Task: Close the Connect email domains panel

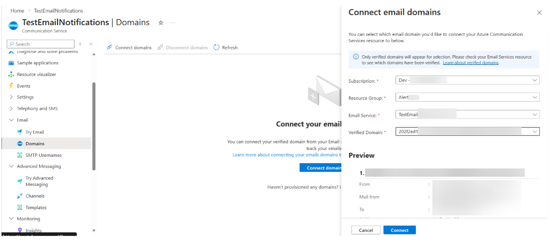Action: [539, 13]
